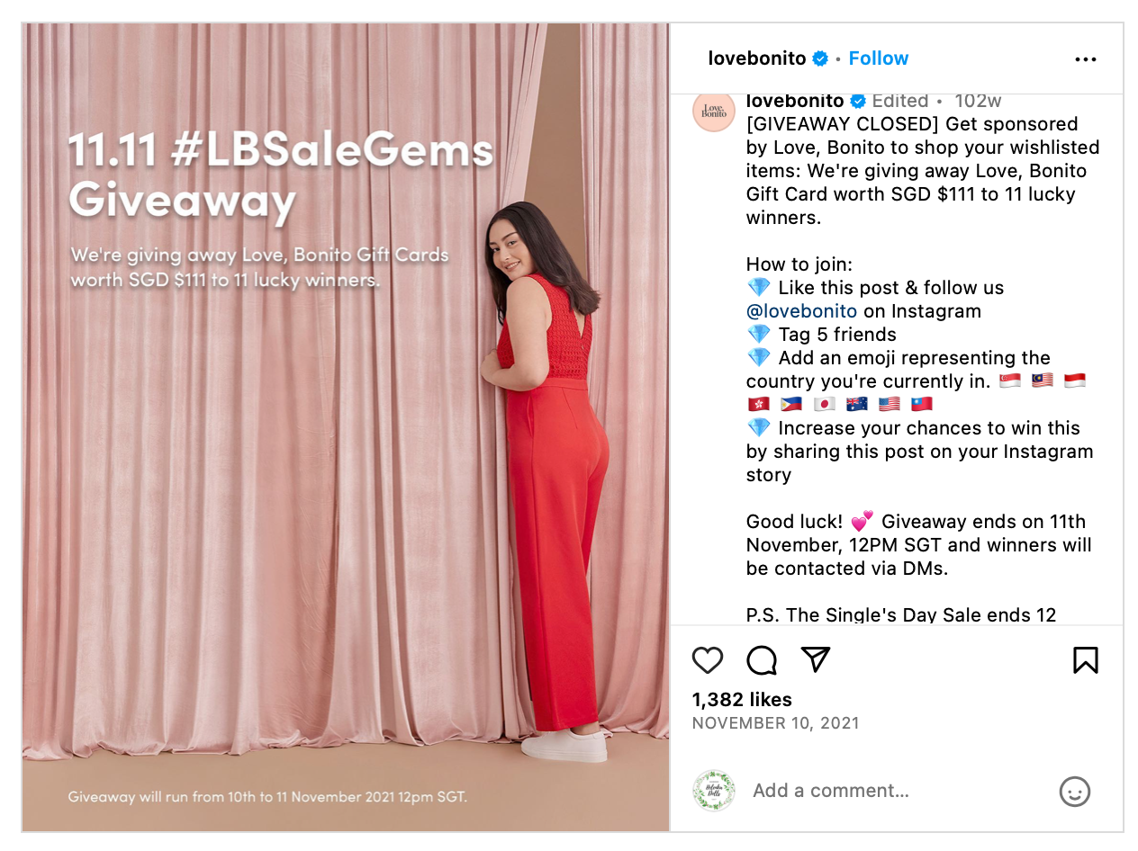The width and height of the screenshot is (1138, 851).
Task: Click the verified badge beside caption username
Action: 858,102
